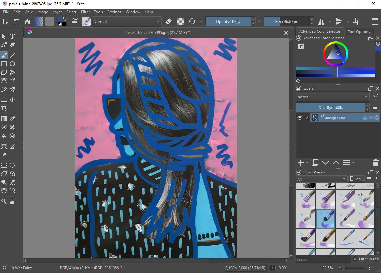Lock the Background layer
381x273 pixels.
364,118
